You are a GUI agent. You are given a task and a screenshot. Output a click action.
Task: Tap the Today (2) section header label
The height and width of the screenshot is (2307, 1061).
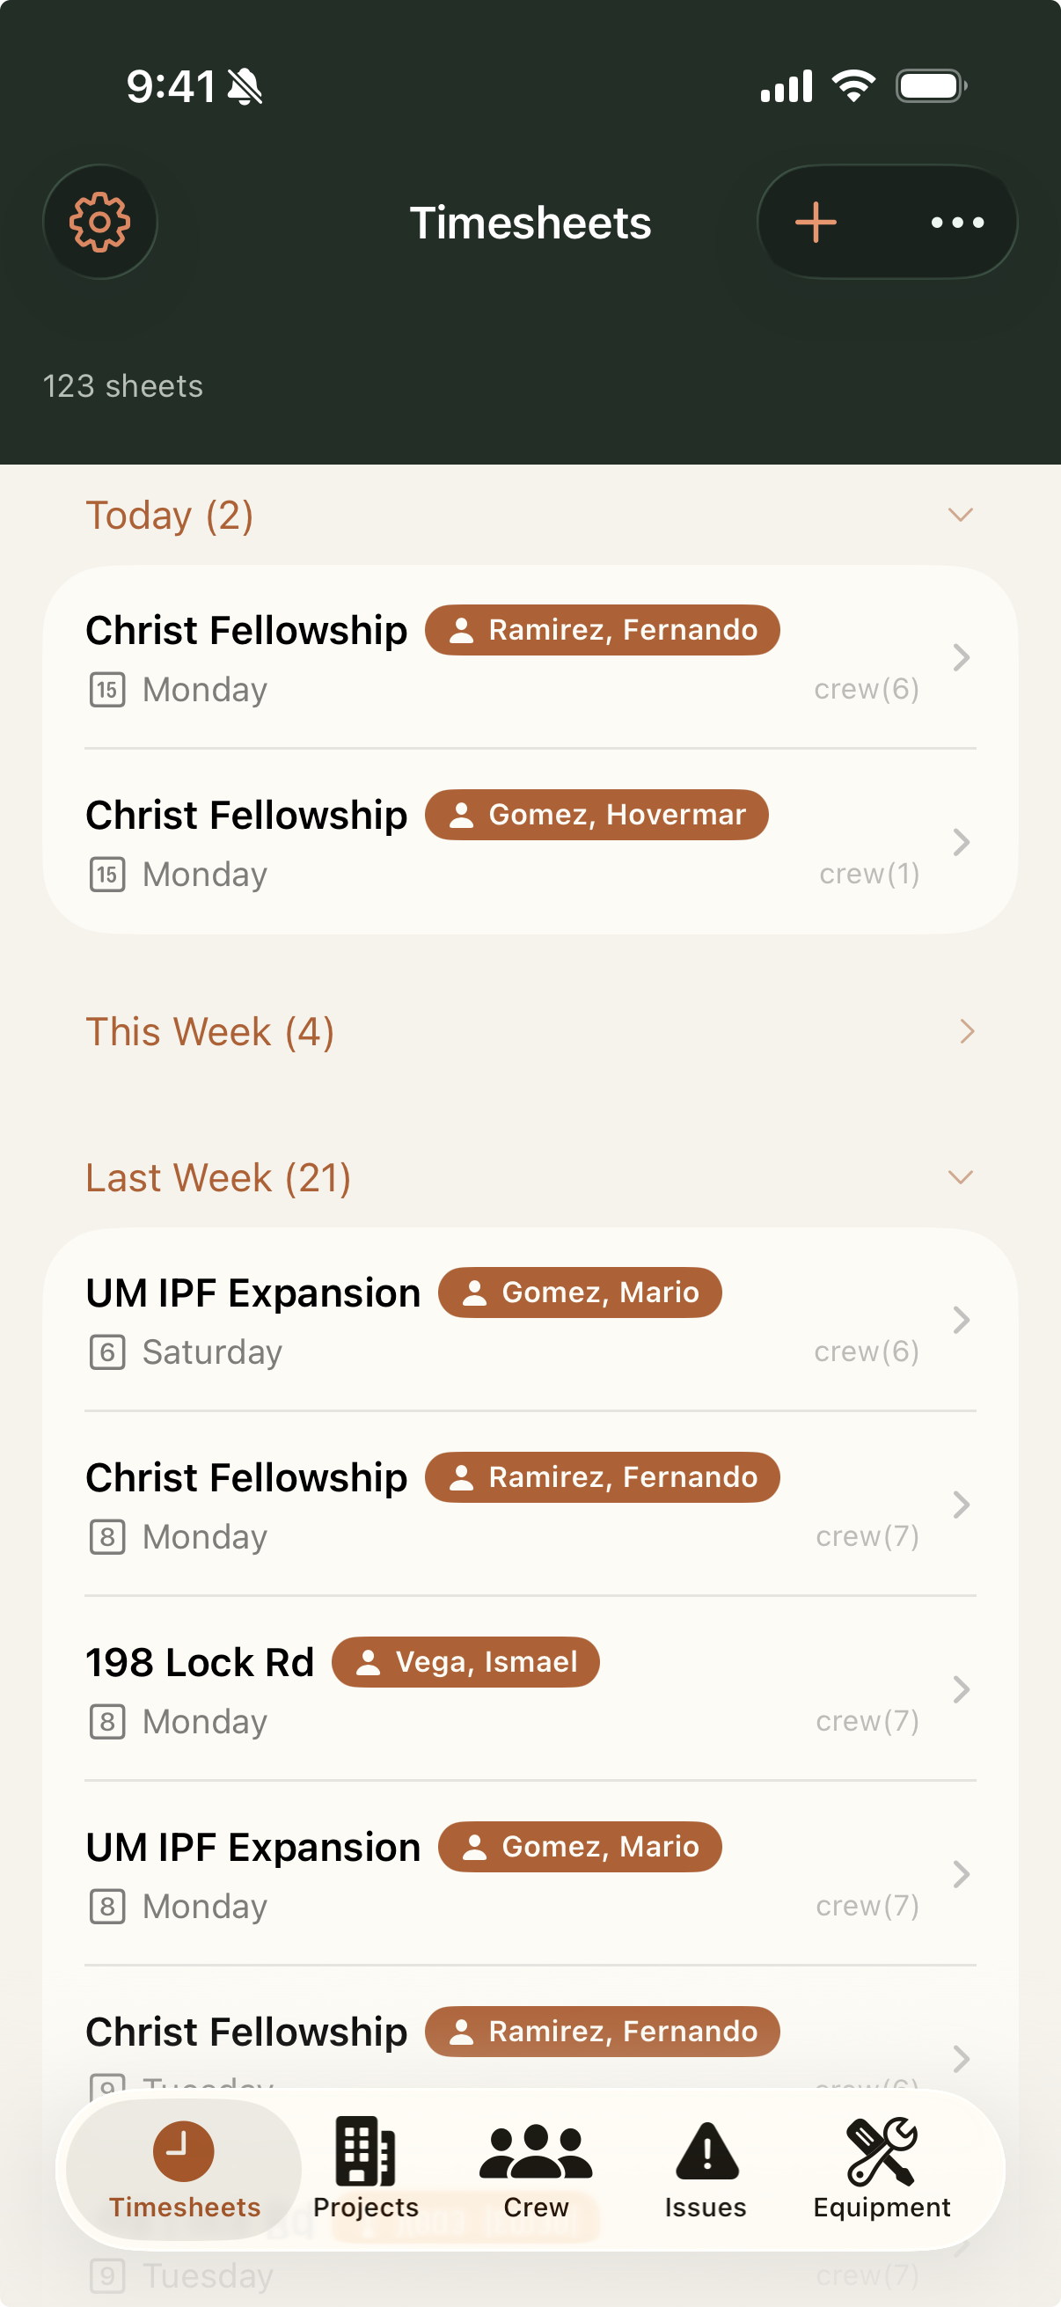(169, 515)
